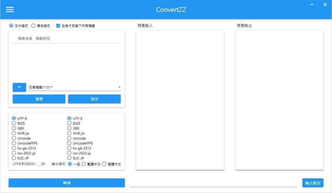Click the output path text field
Image resolution: width=332 pixels, height=193 pixels.
pyautogui.click(x=214, y=183)
